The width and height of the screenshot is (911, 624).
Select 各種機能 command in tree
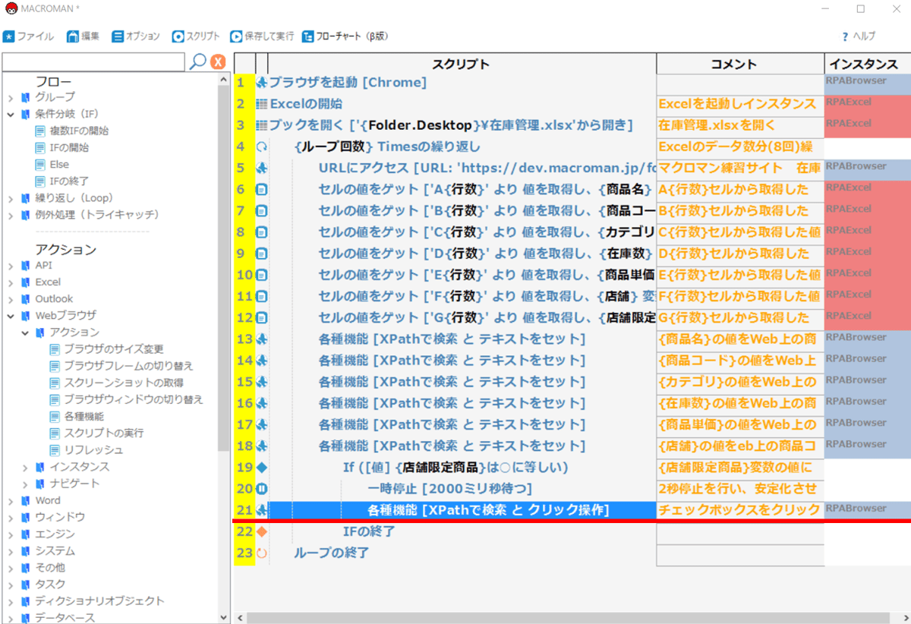[77, 416]
